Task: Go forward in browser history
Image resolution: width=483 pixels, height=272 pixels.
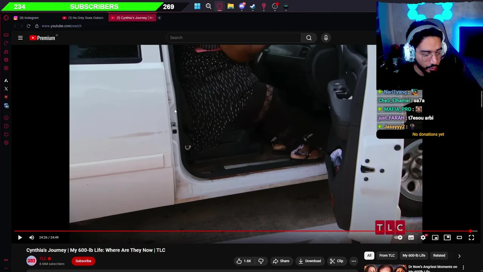Action: point(22,26)
